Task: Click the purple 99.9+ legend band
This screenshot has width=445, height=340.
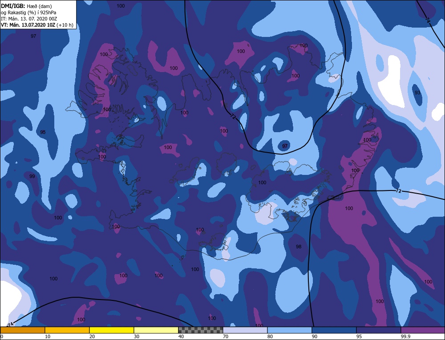Action: point(423,330)
